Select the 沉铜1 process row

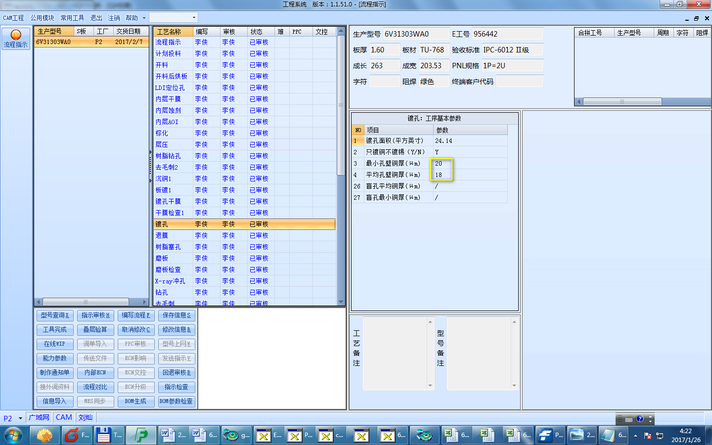coord(244,179)
